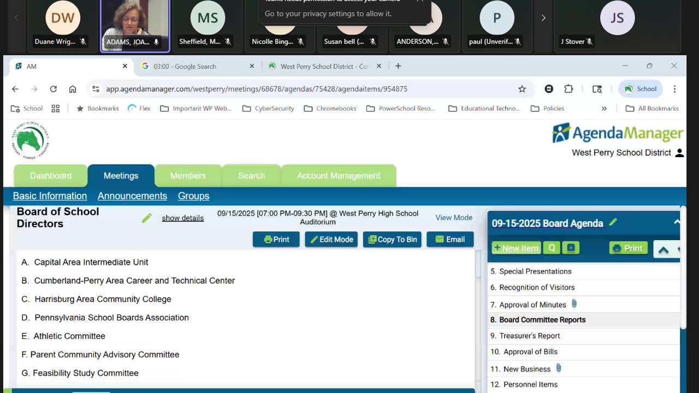
Task: Open the School bookmark folder
Action: (27, 109)
